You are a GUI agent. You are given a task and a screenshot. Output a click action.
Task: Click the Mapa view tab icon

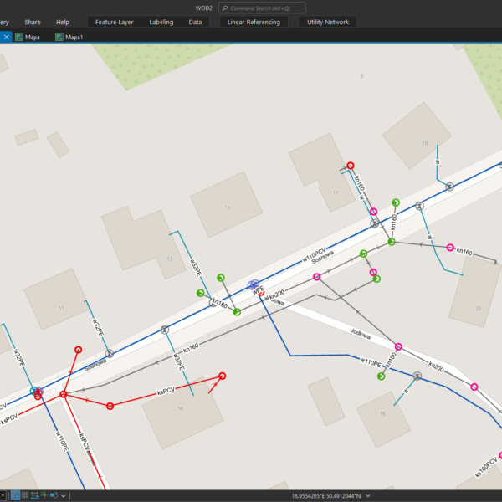click(19, 37)
